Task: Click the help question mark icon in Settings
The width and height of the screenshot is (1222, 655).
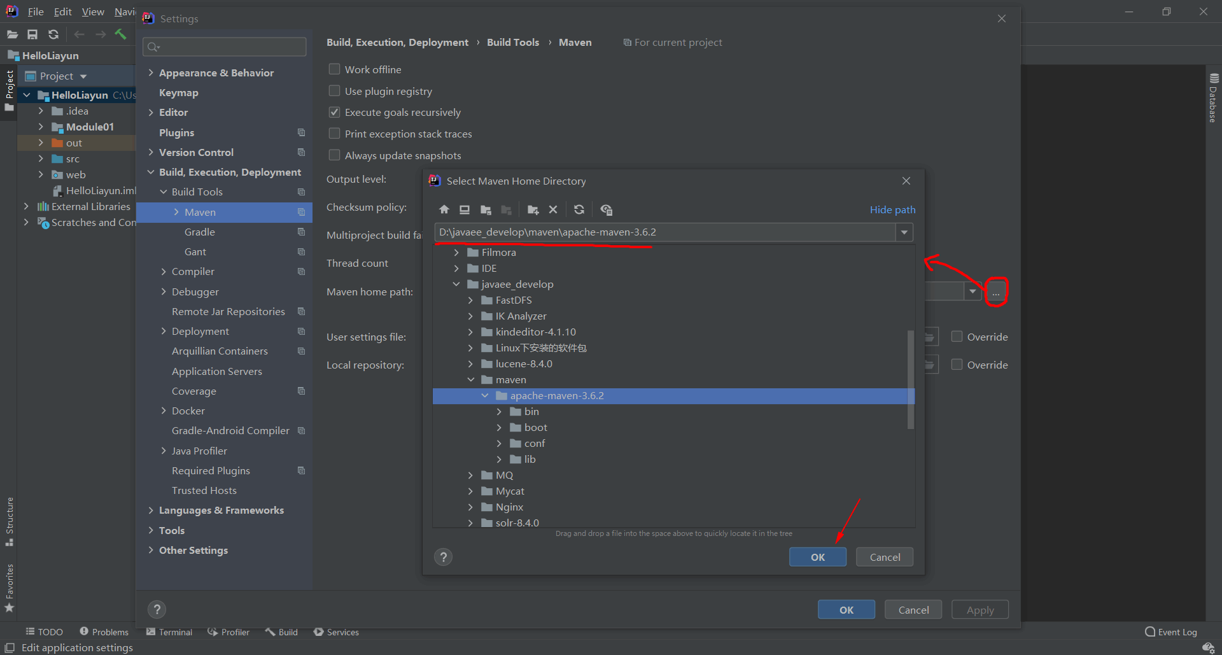Action: click(157, 609)
